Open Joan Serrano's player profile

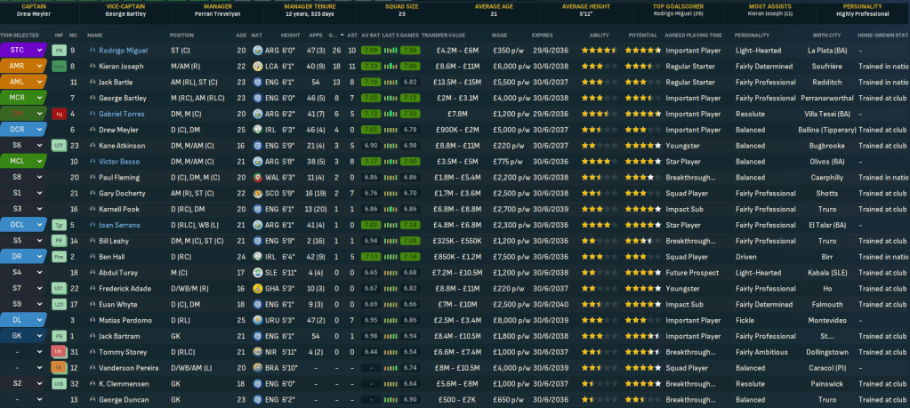[x=120, y=225]
